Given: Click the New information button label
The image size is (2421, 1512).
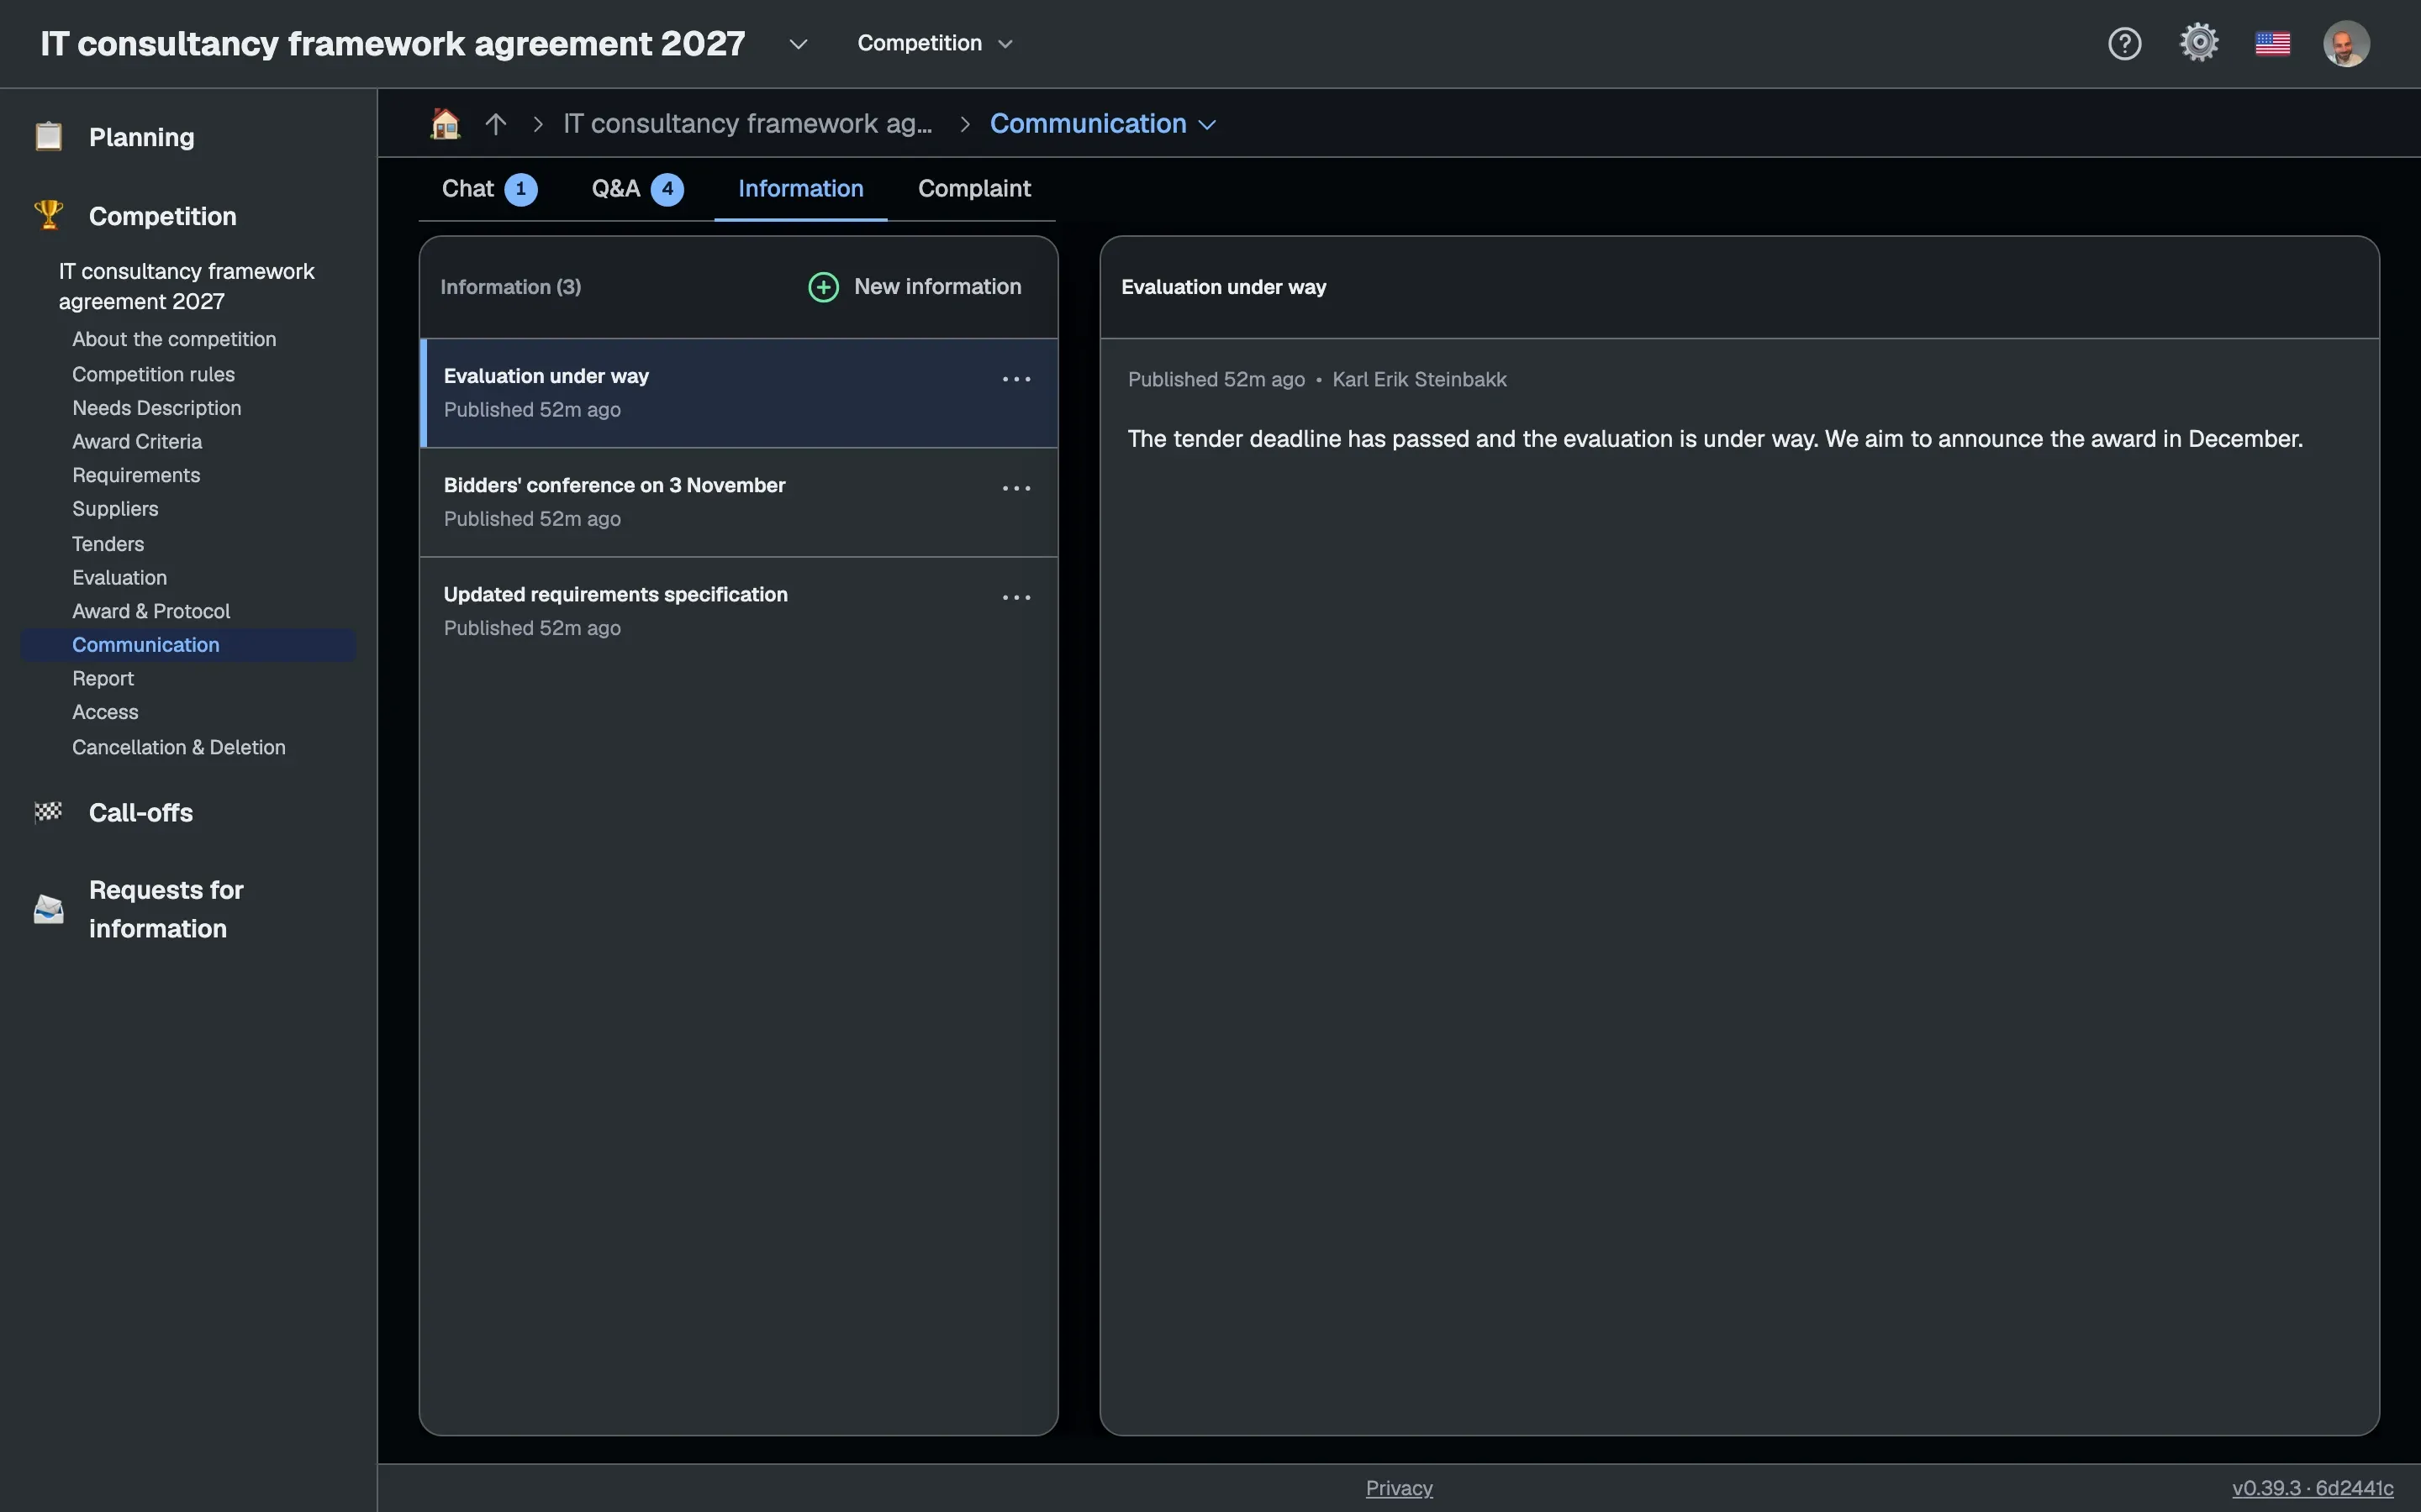Looking at the screenshot, I should coord(937,286).
